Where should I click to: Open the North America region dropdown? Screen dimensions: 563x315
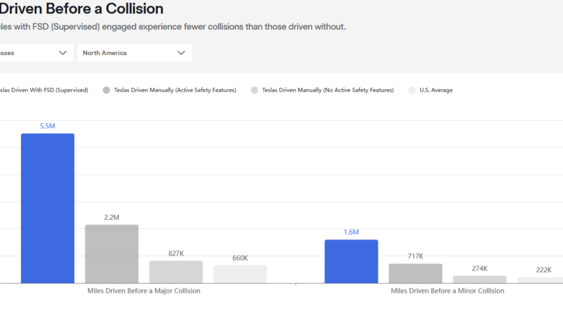pyautogui.click(x=135, y=52)
